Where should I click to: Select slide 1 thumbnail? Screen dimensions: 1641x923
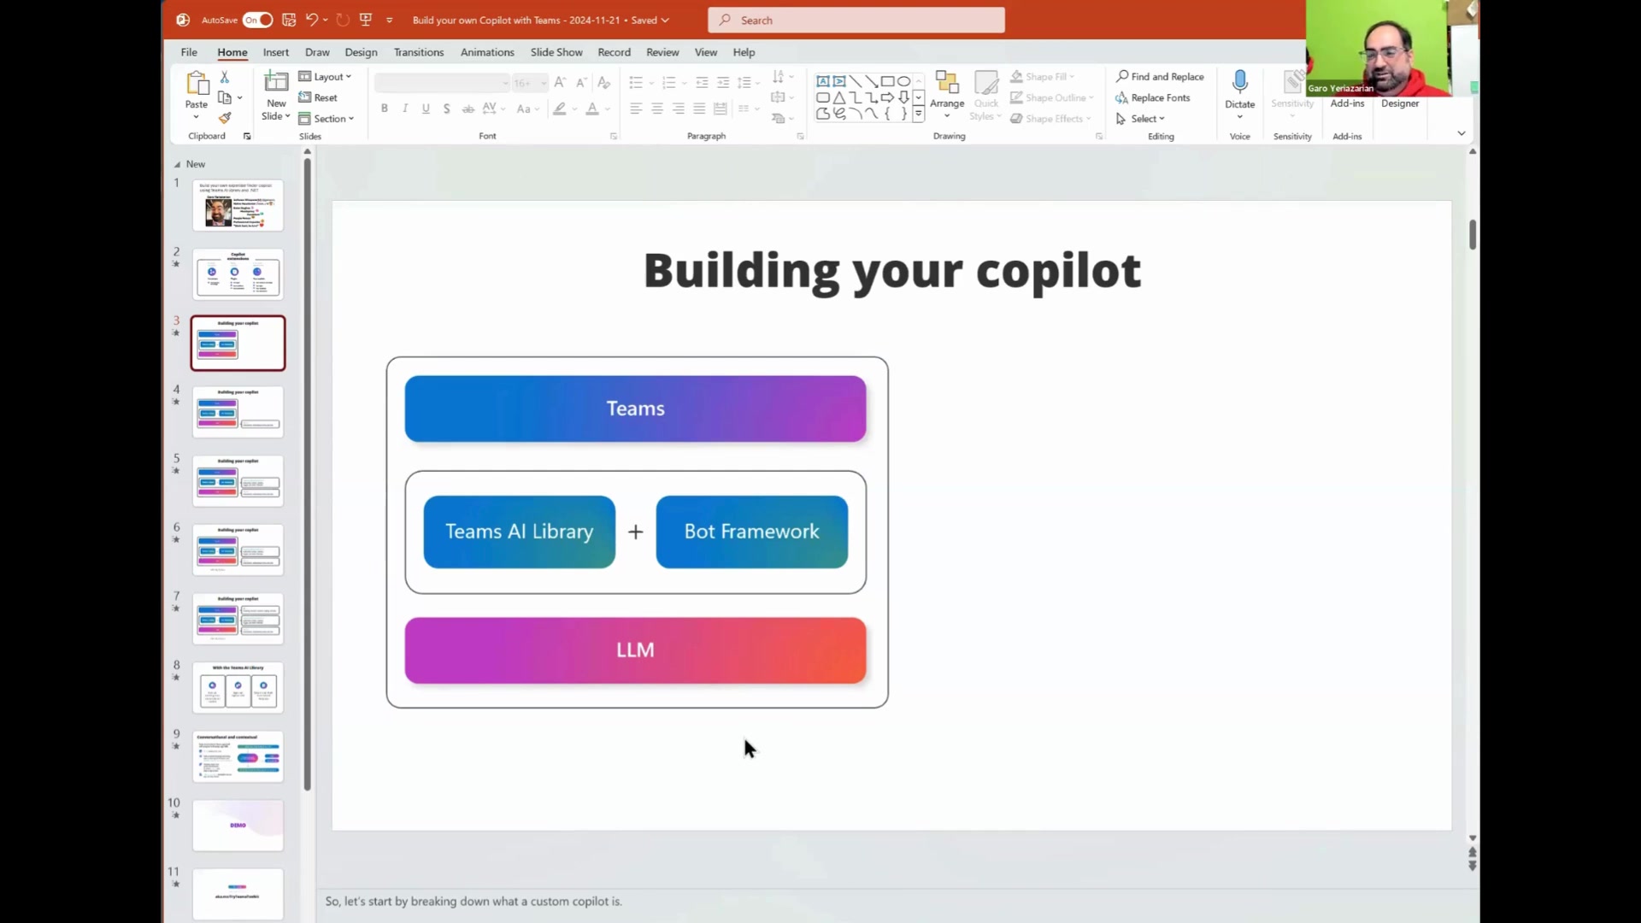coord(238,205)
